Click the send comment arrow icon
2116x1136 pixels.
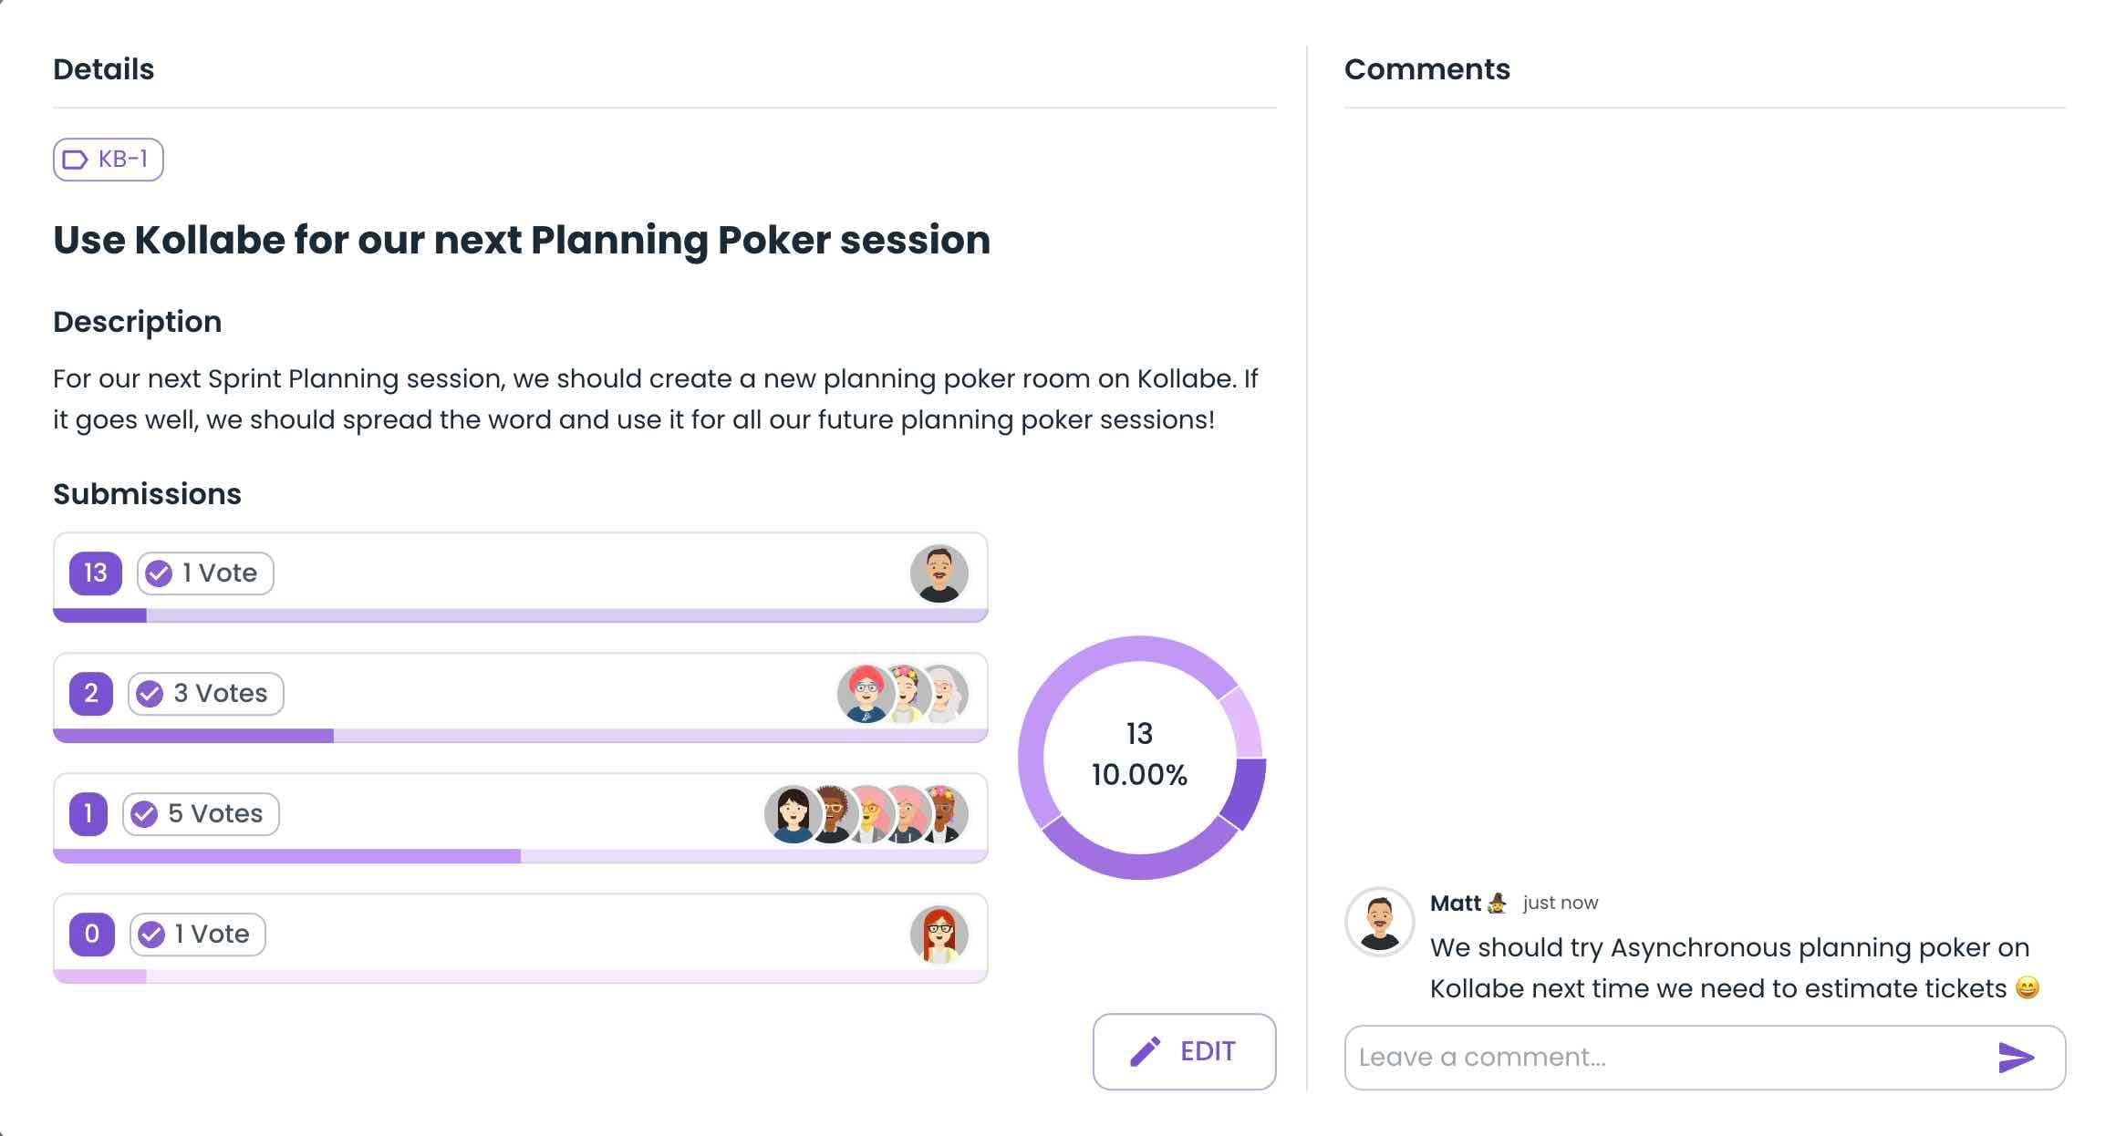(2016, 1058)
